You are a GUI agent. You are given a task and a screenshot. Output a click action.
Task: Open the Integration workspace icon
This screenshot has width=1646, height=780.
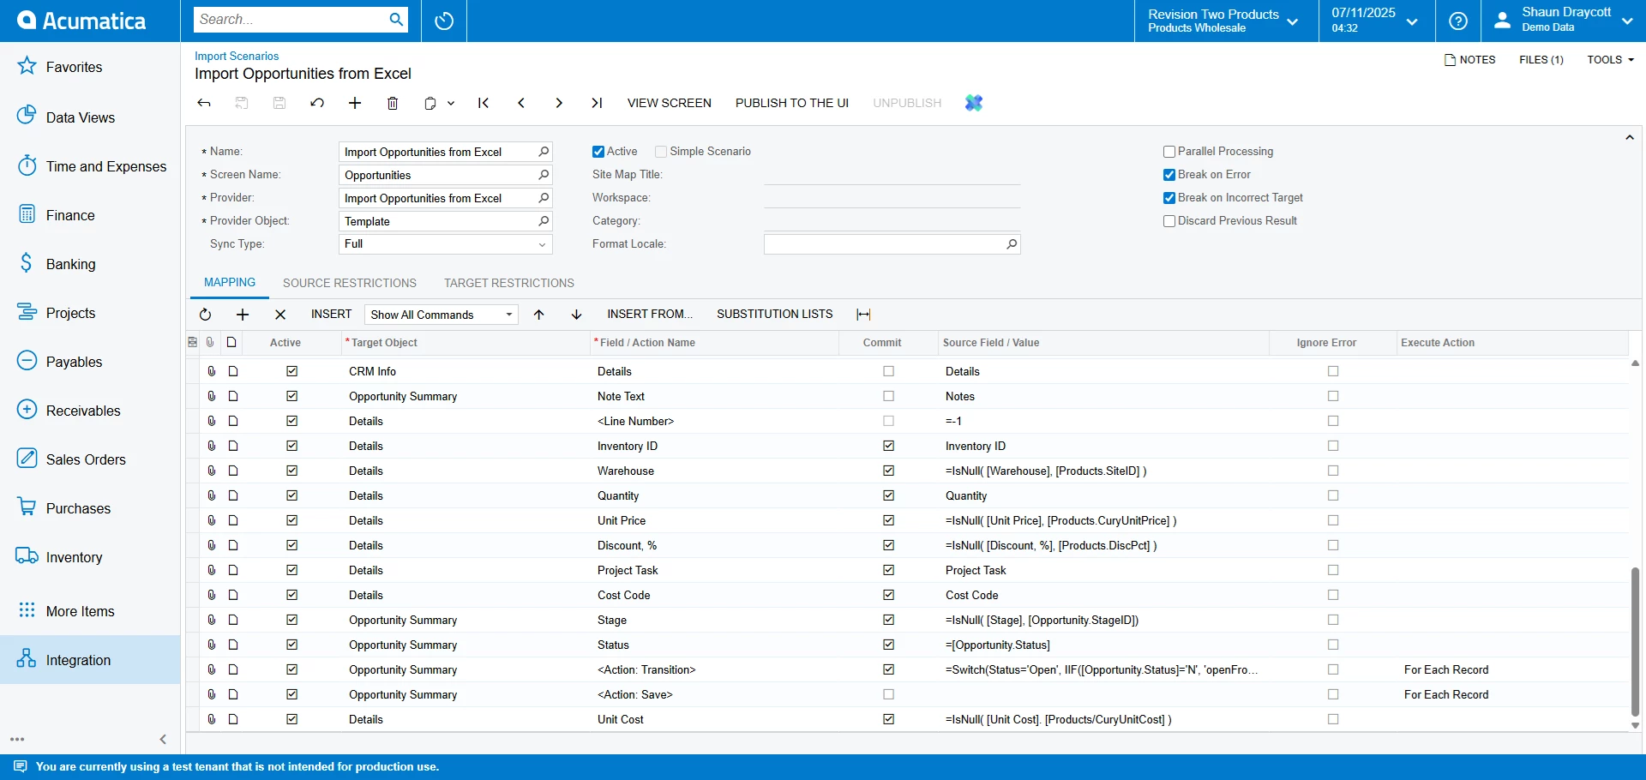coord(27,658)
